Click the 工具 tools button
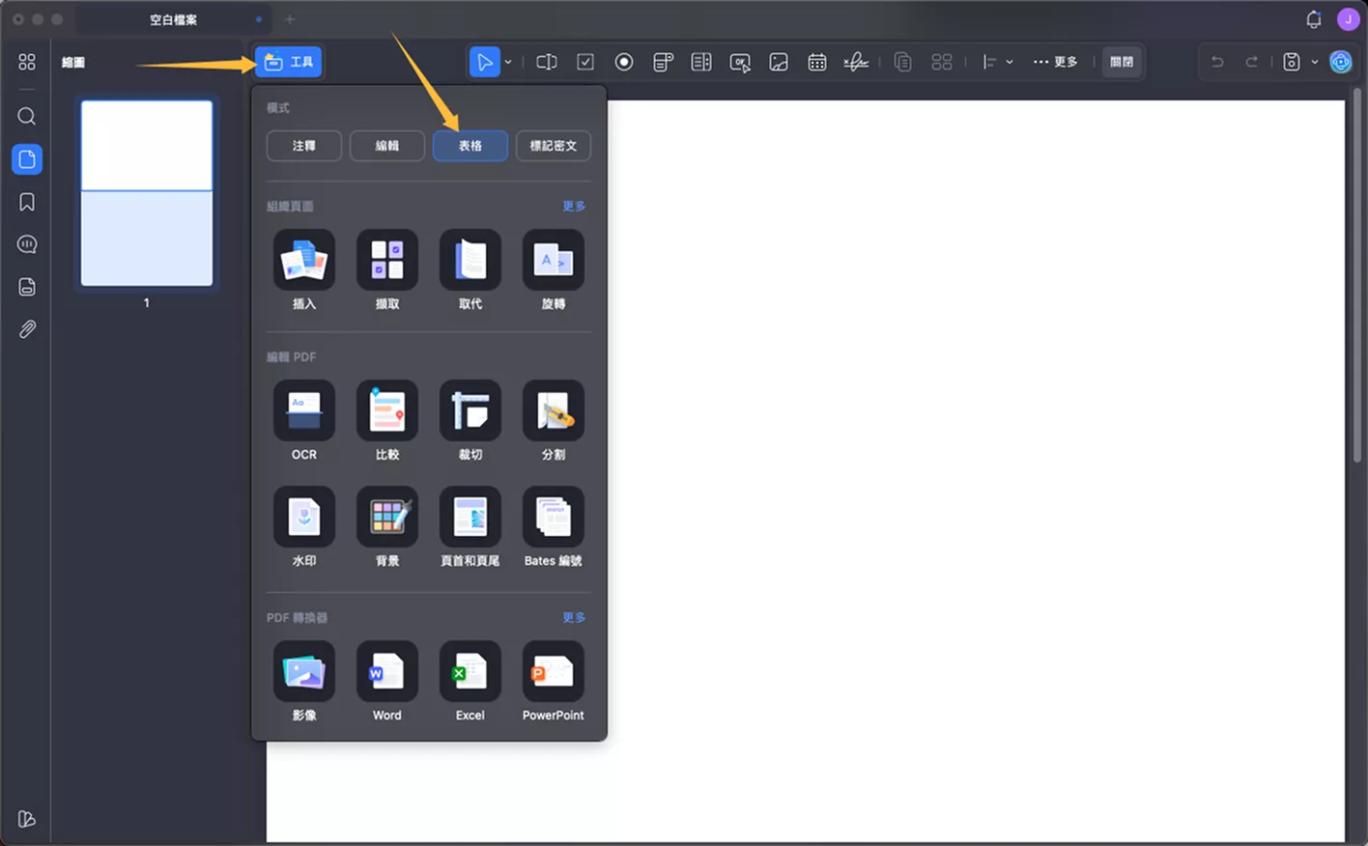The image size is (1368, 846). pos(289,62)
